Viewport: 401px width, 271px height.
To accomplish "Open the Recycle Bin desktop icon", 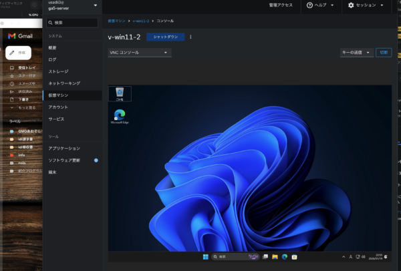I will tap(120, 93).
